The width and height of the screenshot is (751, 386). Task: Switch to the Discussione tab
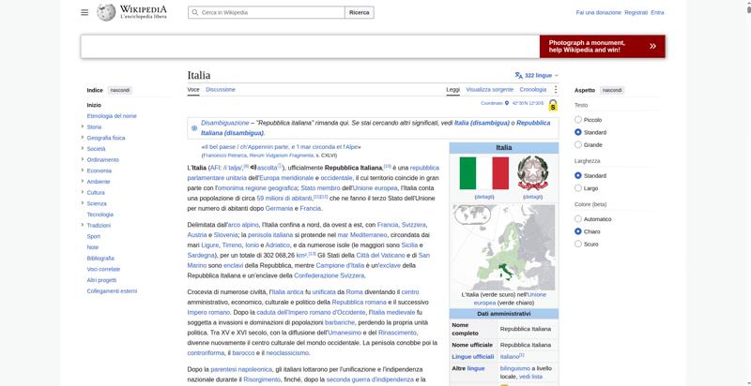tap(221, 89)
